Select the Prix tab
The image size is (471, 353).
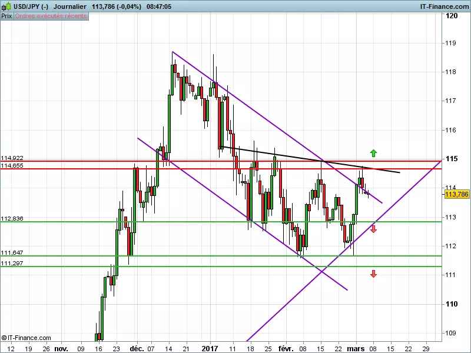[x=6, y=16]
